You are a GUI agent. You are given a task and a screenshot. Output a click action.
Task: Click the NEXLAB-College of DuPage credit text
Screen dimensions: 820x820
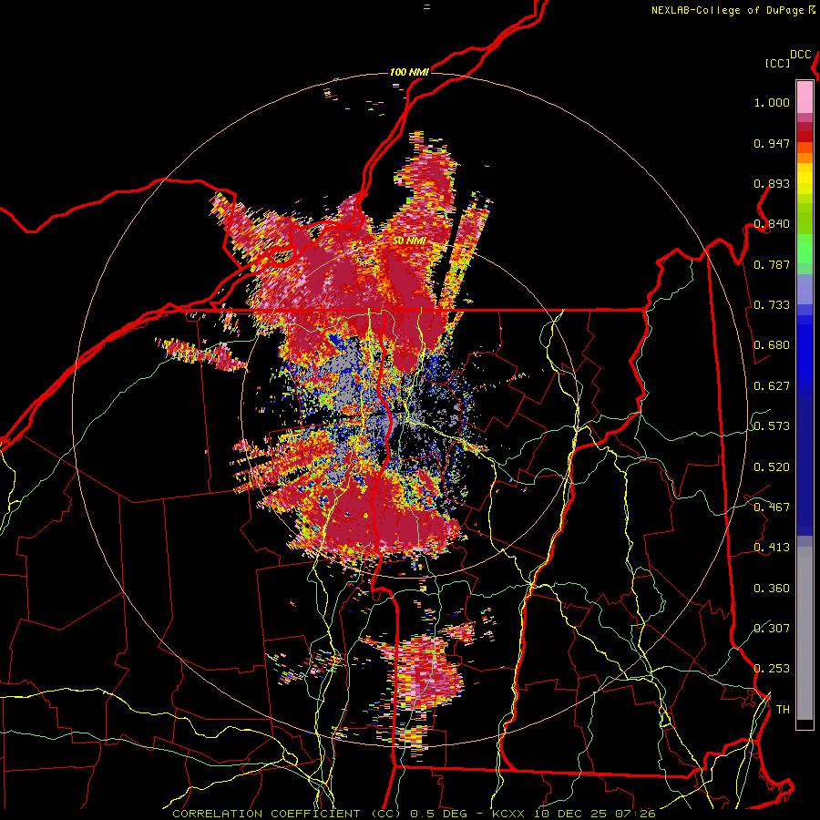728,10
